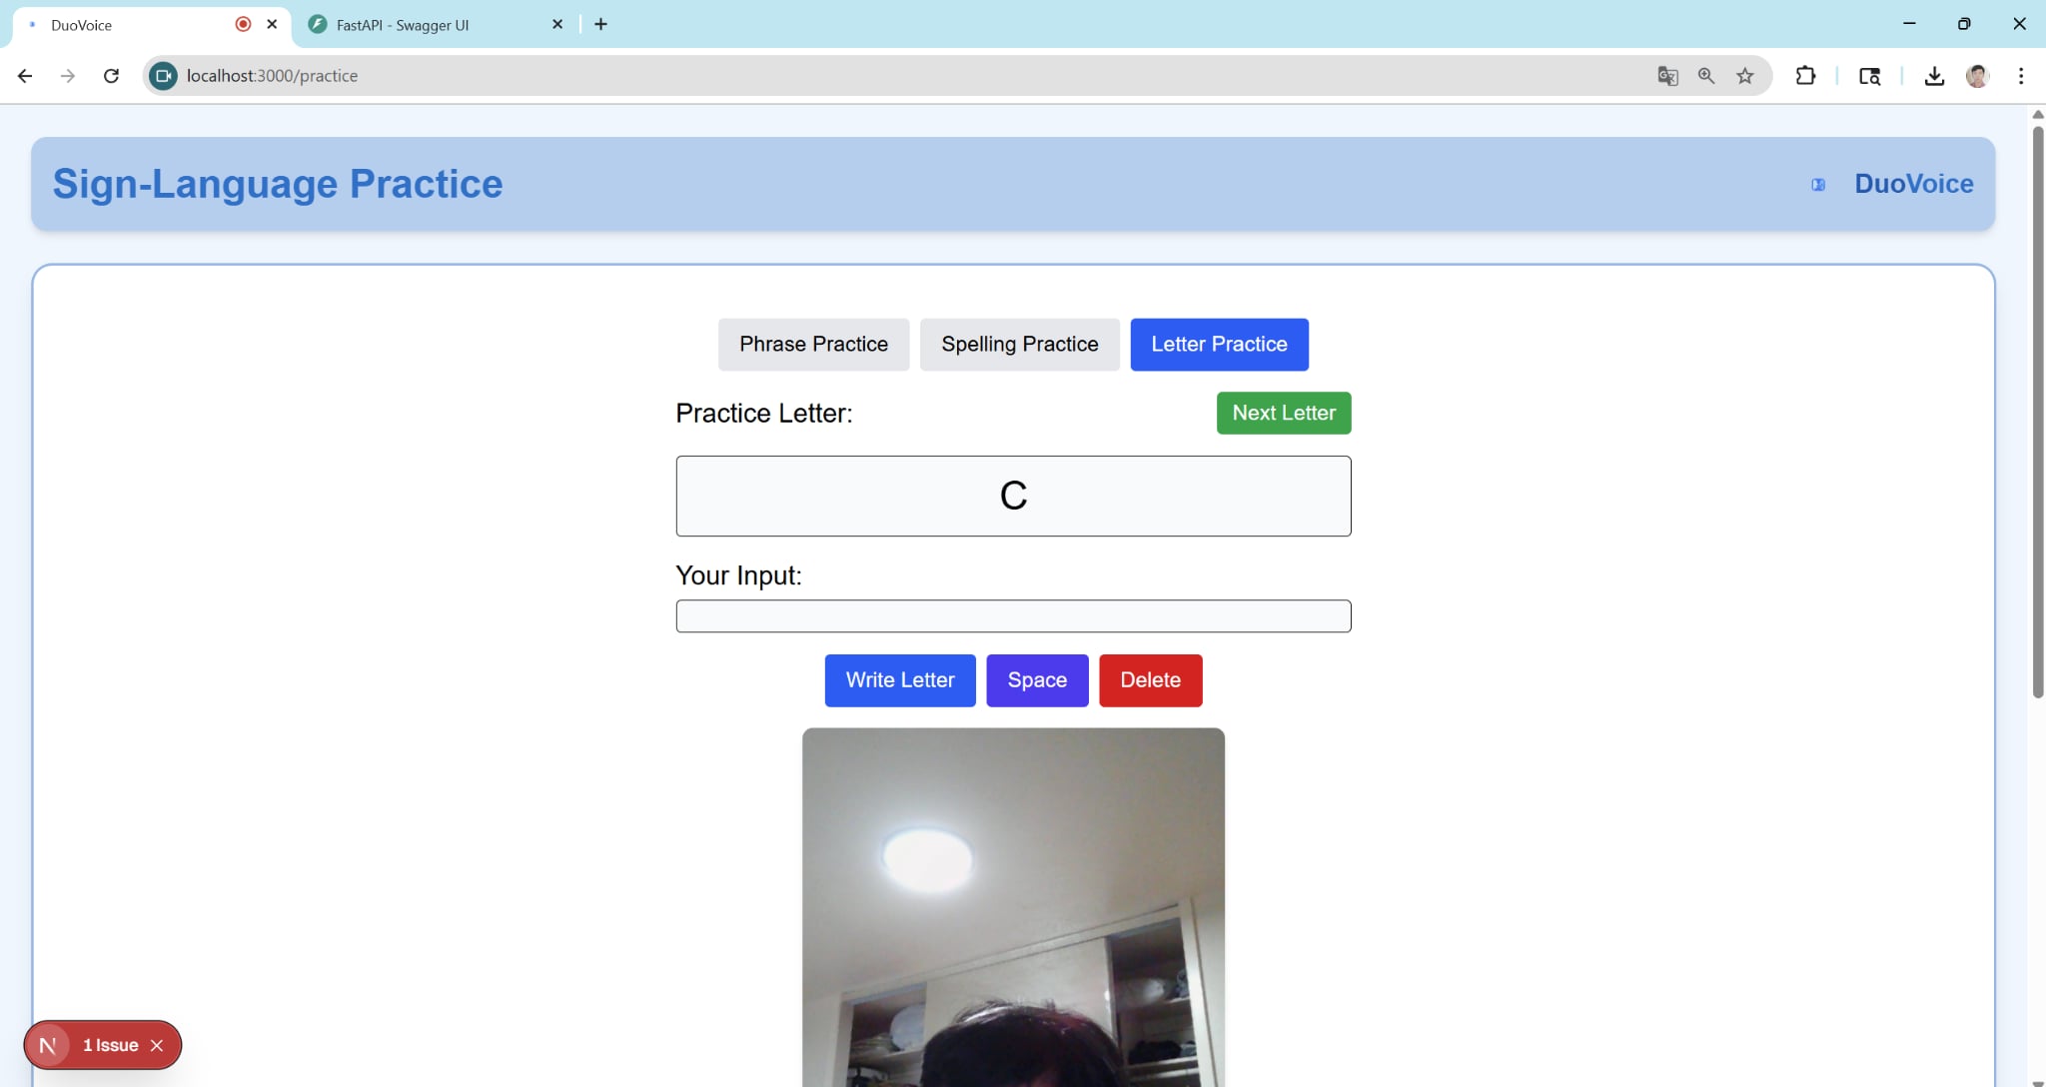Select the Spelling Practice mode
Screen dimensions: 2046x1087
1019,345
